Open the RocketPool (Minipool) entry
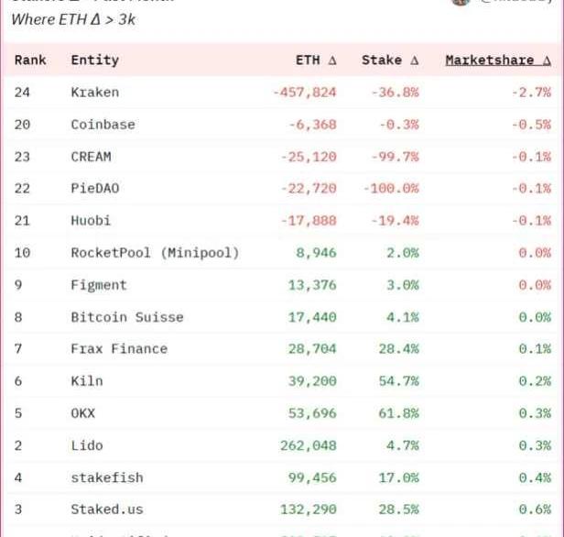The width and height of the screenshot is (564, 537). click(154, 253)
